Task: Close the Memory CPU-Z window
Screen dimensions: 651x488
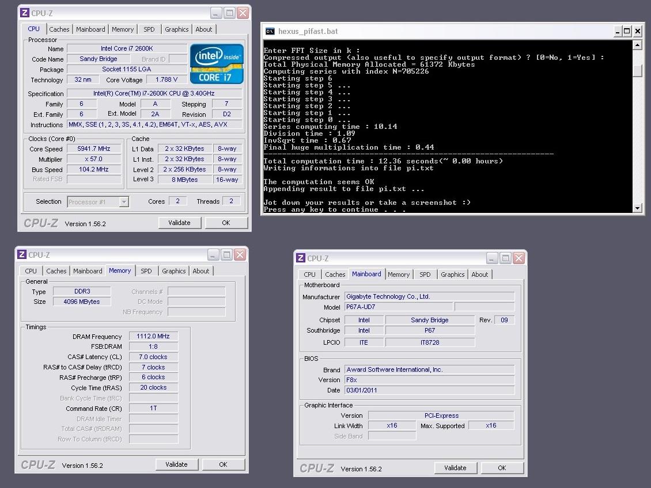Action: click(x=240, y=254)
